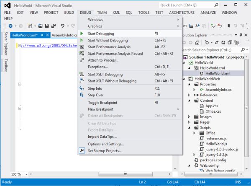Choose Start Without Debugging
Screen dimensions: 251x186
130,40
